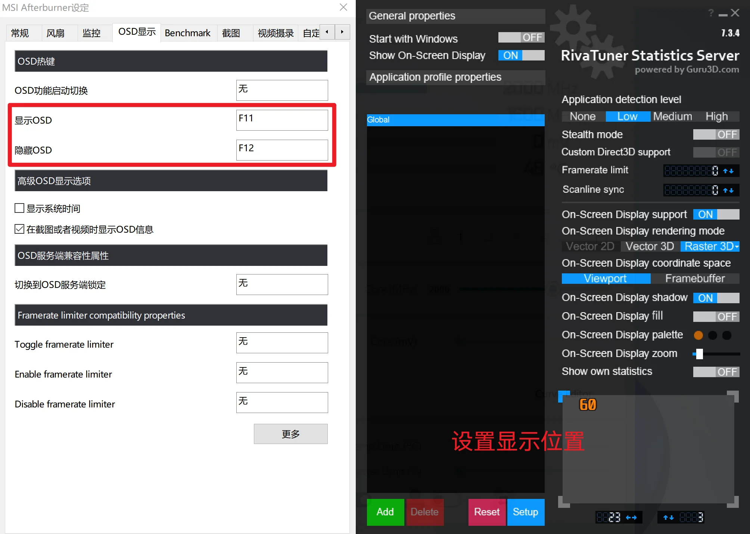Click the Framerate limit up/down arrows
The width and height of the screenshot is (750, 534).
(x=728, y=171)
